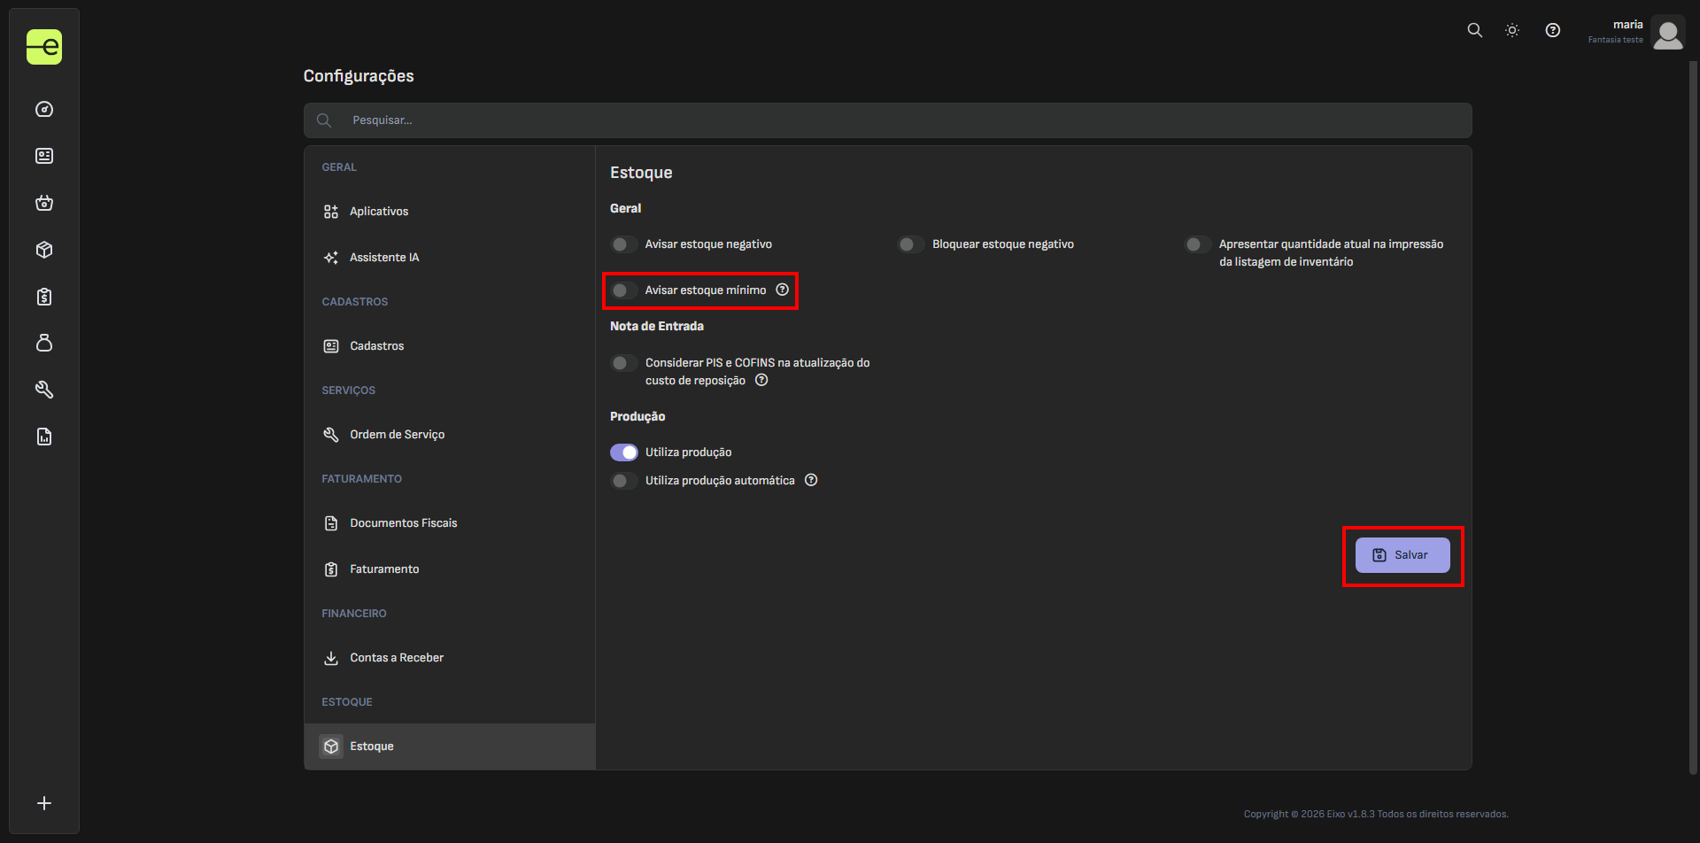Open Documentos Fiscais settings section

point(450,522)
